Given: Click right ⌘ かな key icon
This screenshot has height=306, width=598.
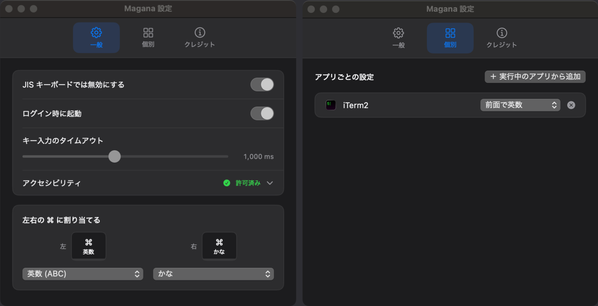Looking at the screenshot, I should [x=219, y=246].
